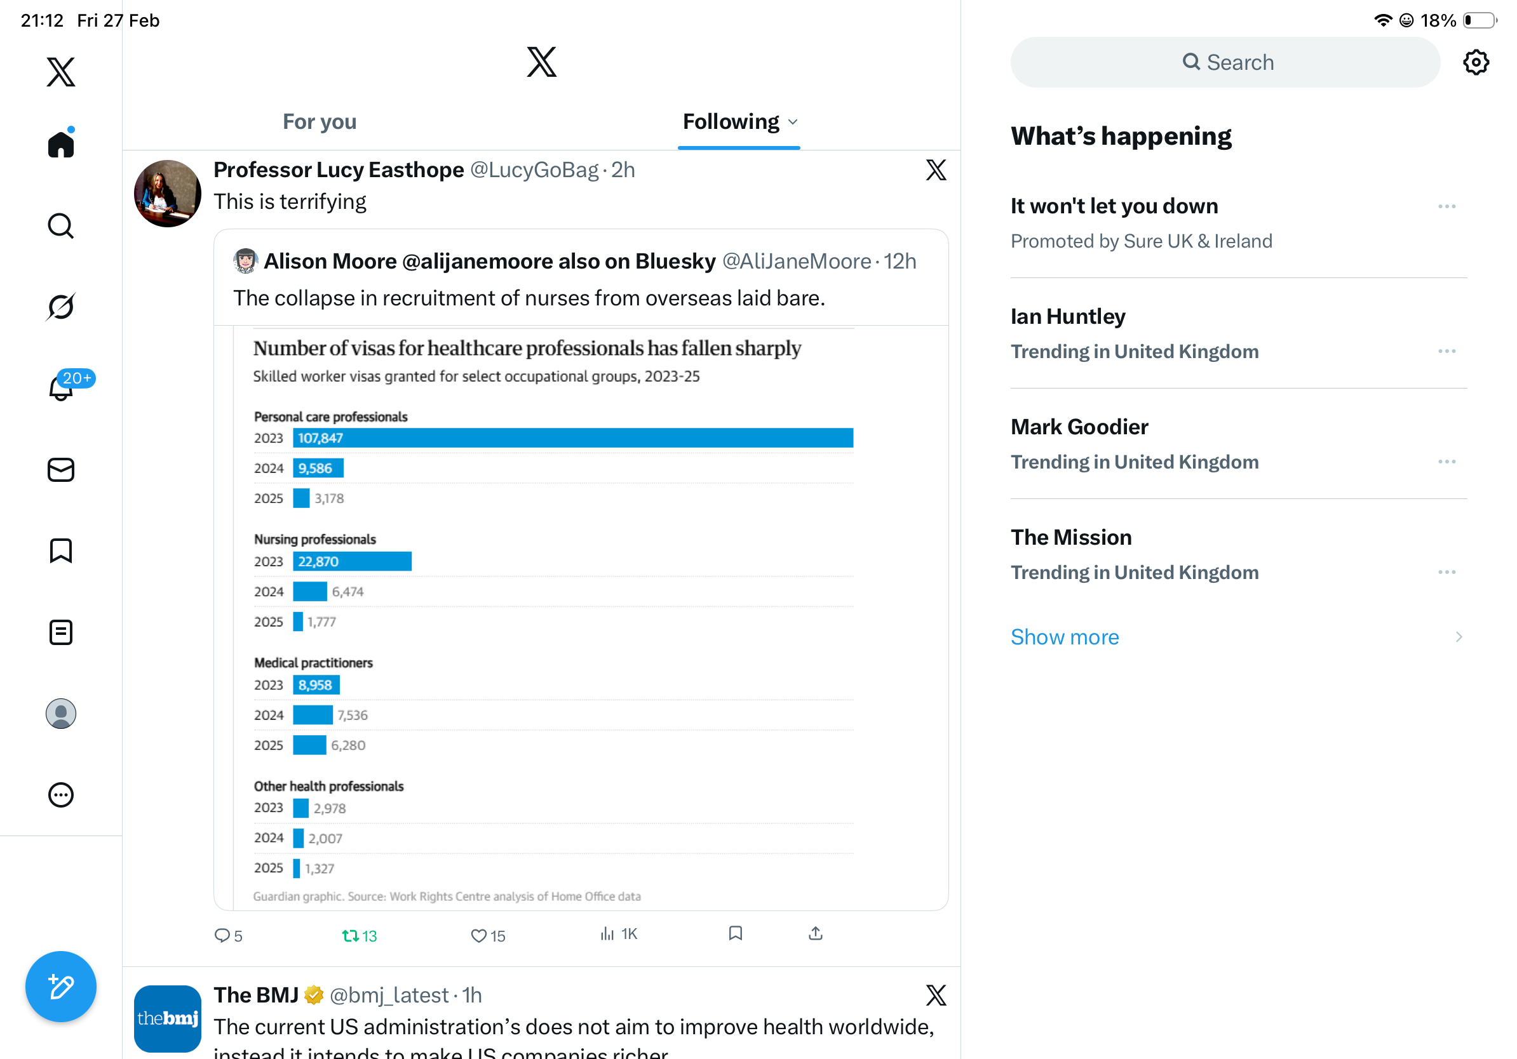The height and width of the screenshot is (1059, 1517).
Task: Bookmark Lucy Easthope's post
Action: coord(736,933)
